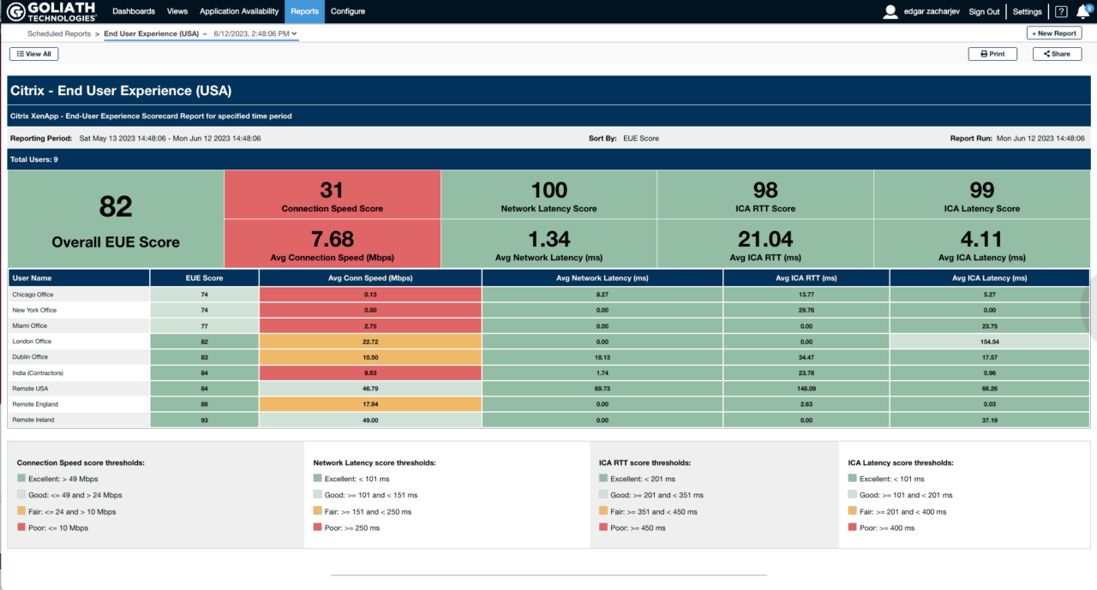1097x590 pixels.
Task: Open the help question mark icon
Action: tap(1060, 11)
